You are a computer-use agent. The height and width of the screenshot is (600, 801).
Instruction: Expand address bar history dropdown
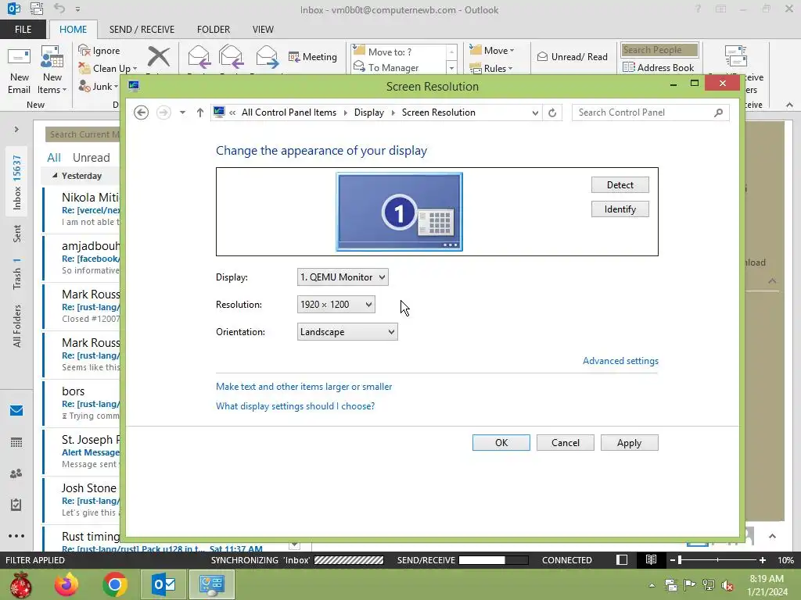tap(535, 112)
